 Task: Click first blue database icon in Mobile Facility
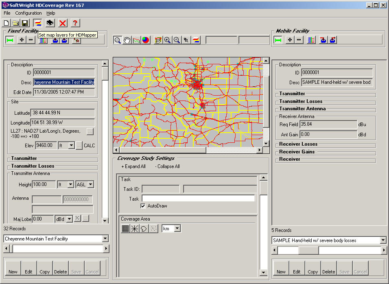(323, 40)
